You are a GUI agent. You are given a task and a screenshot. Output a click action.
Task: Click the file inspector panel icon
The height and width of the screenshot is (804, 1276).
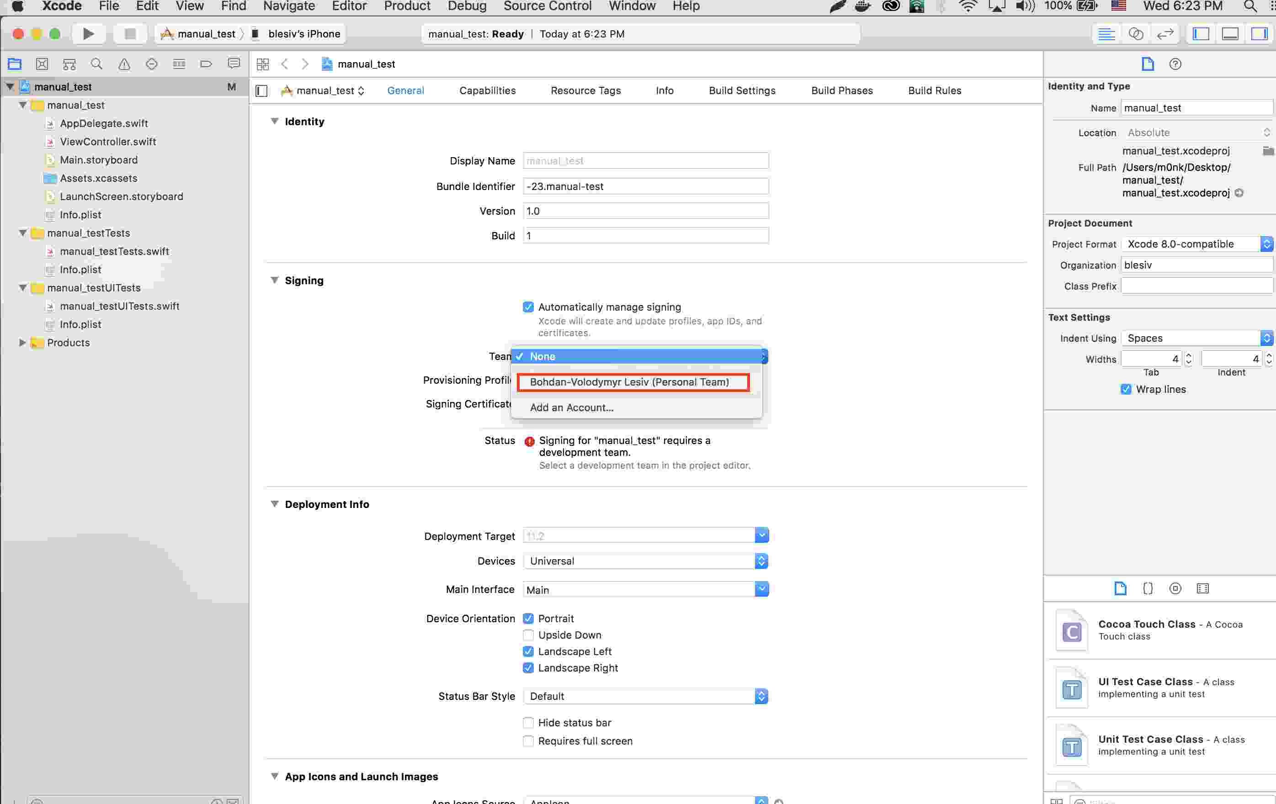[1146, 63]
